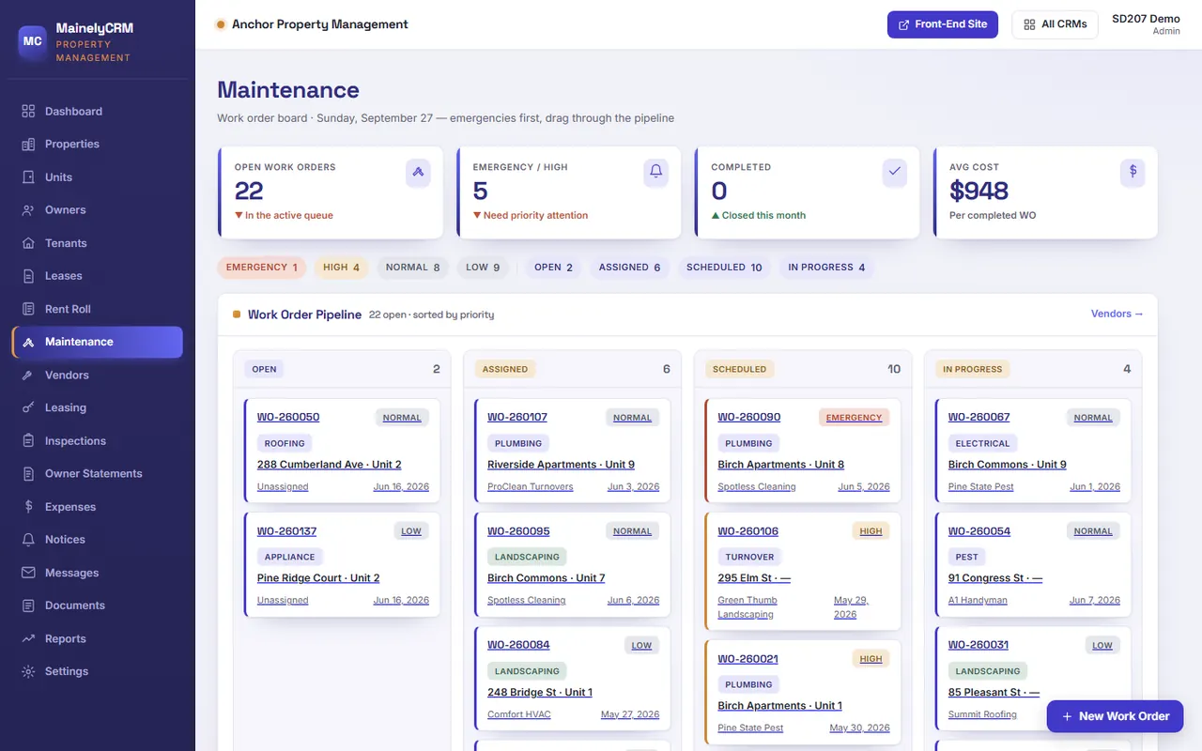
Task: Click the Units door icon
Action: 28,176
